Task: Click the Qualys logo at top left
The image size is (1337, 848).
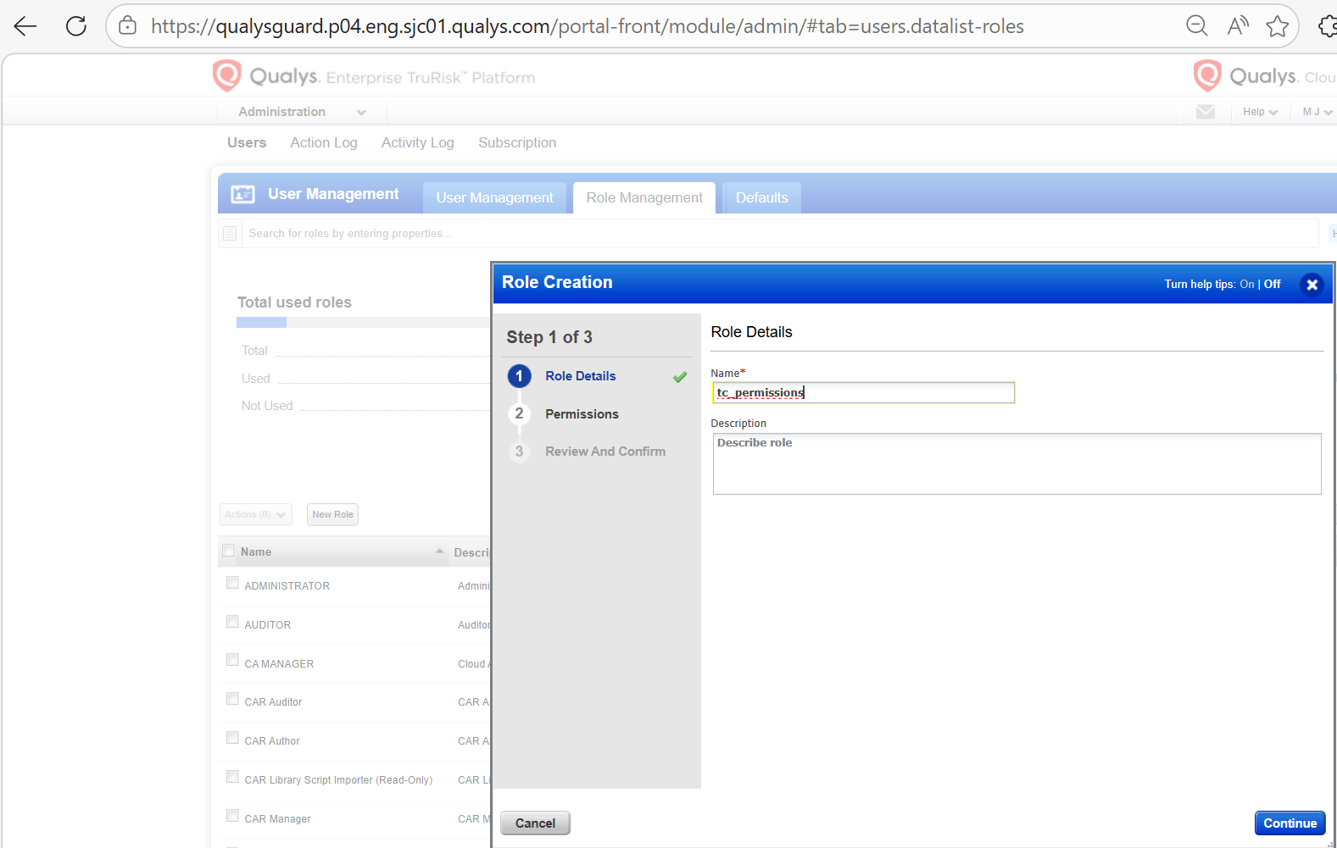Action: pyautogui.click(x=227, y=76)
